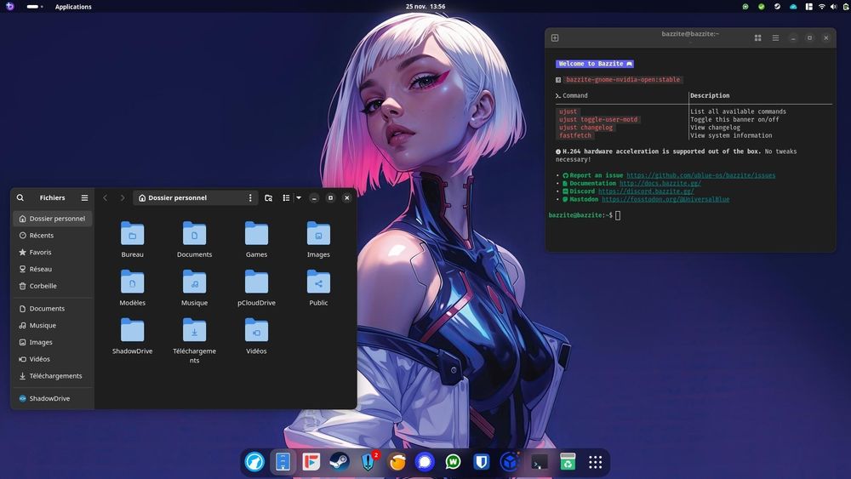Select the Modèles folder
The image size is (851, 479).
pyautogui.click(x=133, y=288)
